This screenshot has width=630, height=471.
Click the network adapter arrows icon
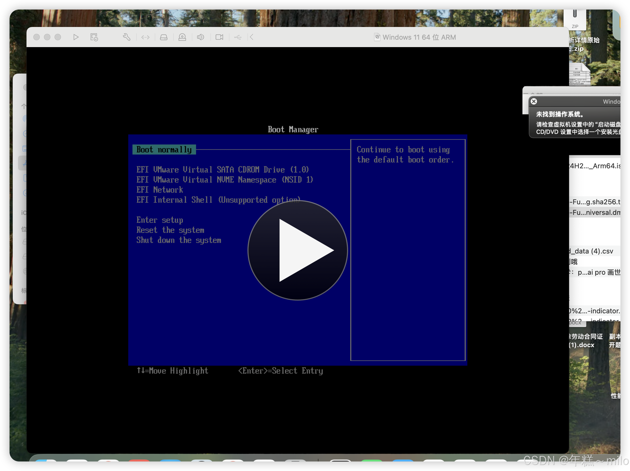tap(145, 37)
